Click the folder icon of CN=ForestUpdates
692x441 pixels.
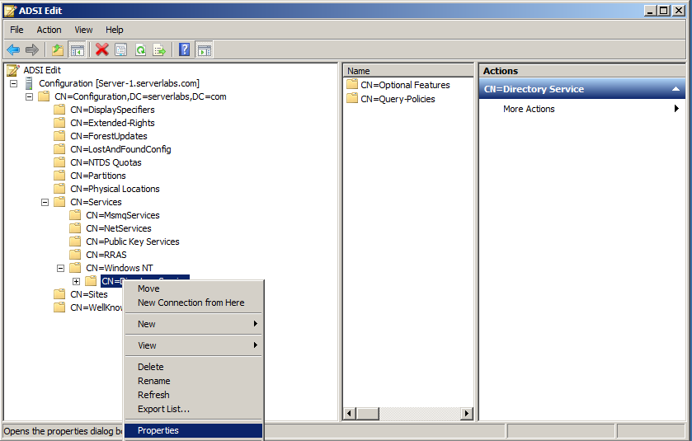coord(59,136)
